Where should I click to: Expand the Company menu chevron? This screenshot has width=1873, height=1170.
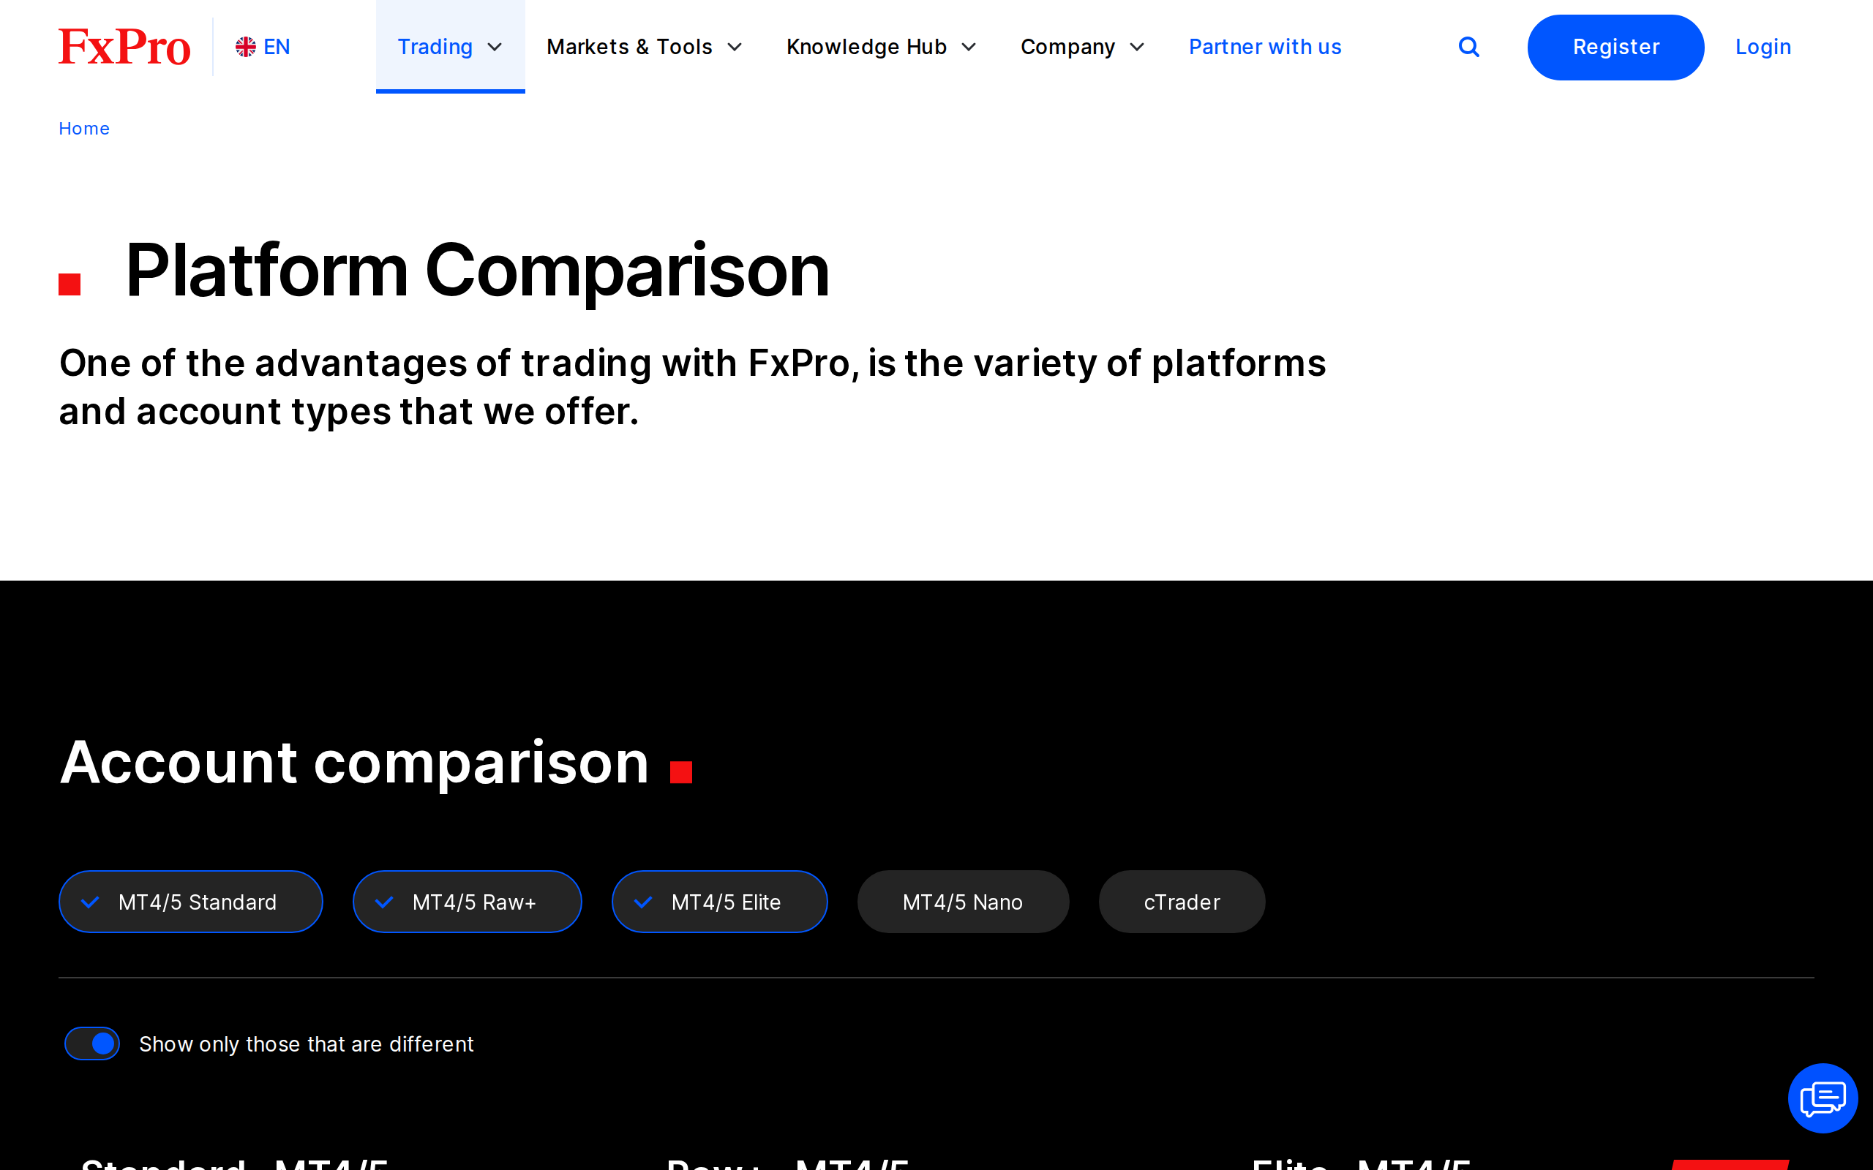pyautogui.click(x=1137, y=48)
